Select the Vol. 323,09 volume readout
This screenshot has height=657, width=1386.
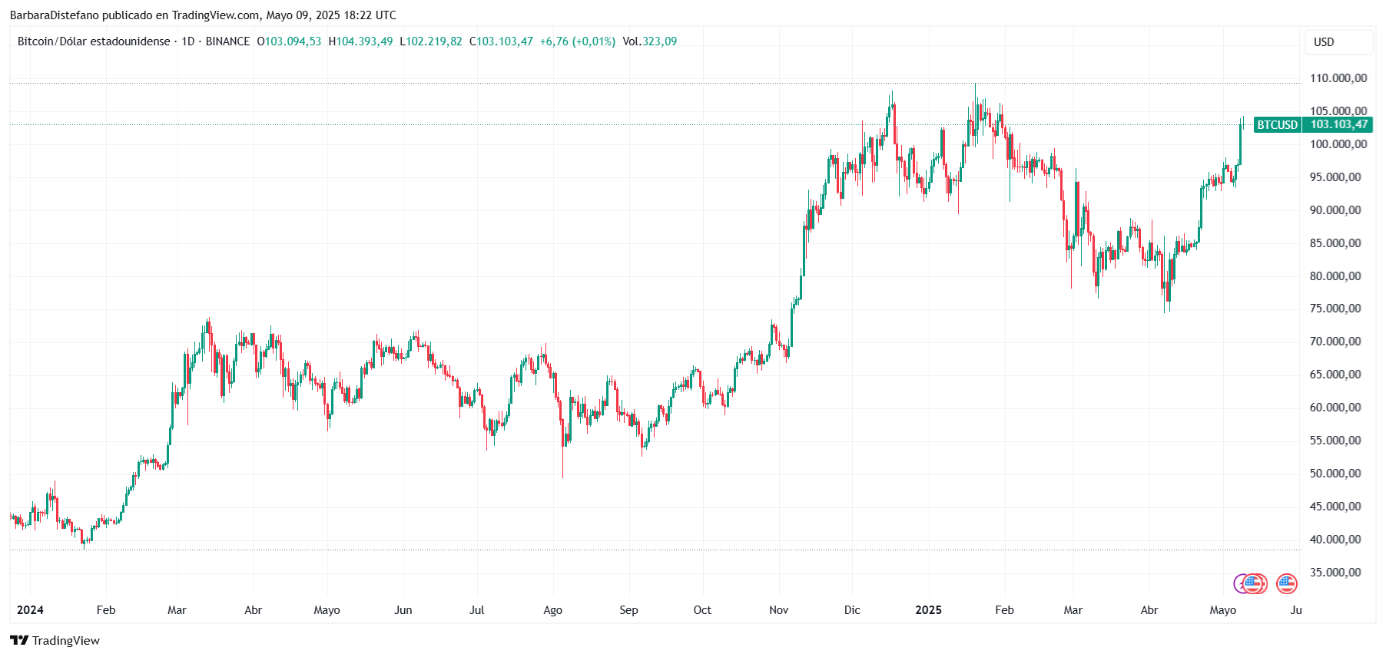point(650,41)
